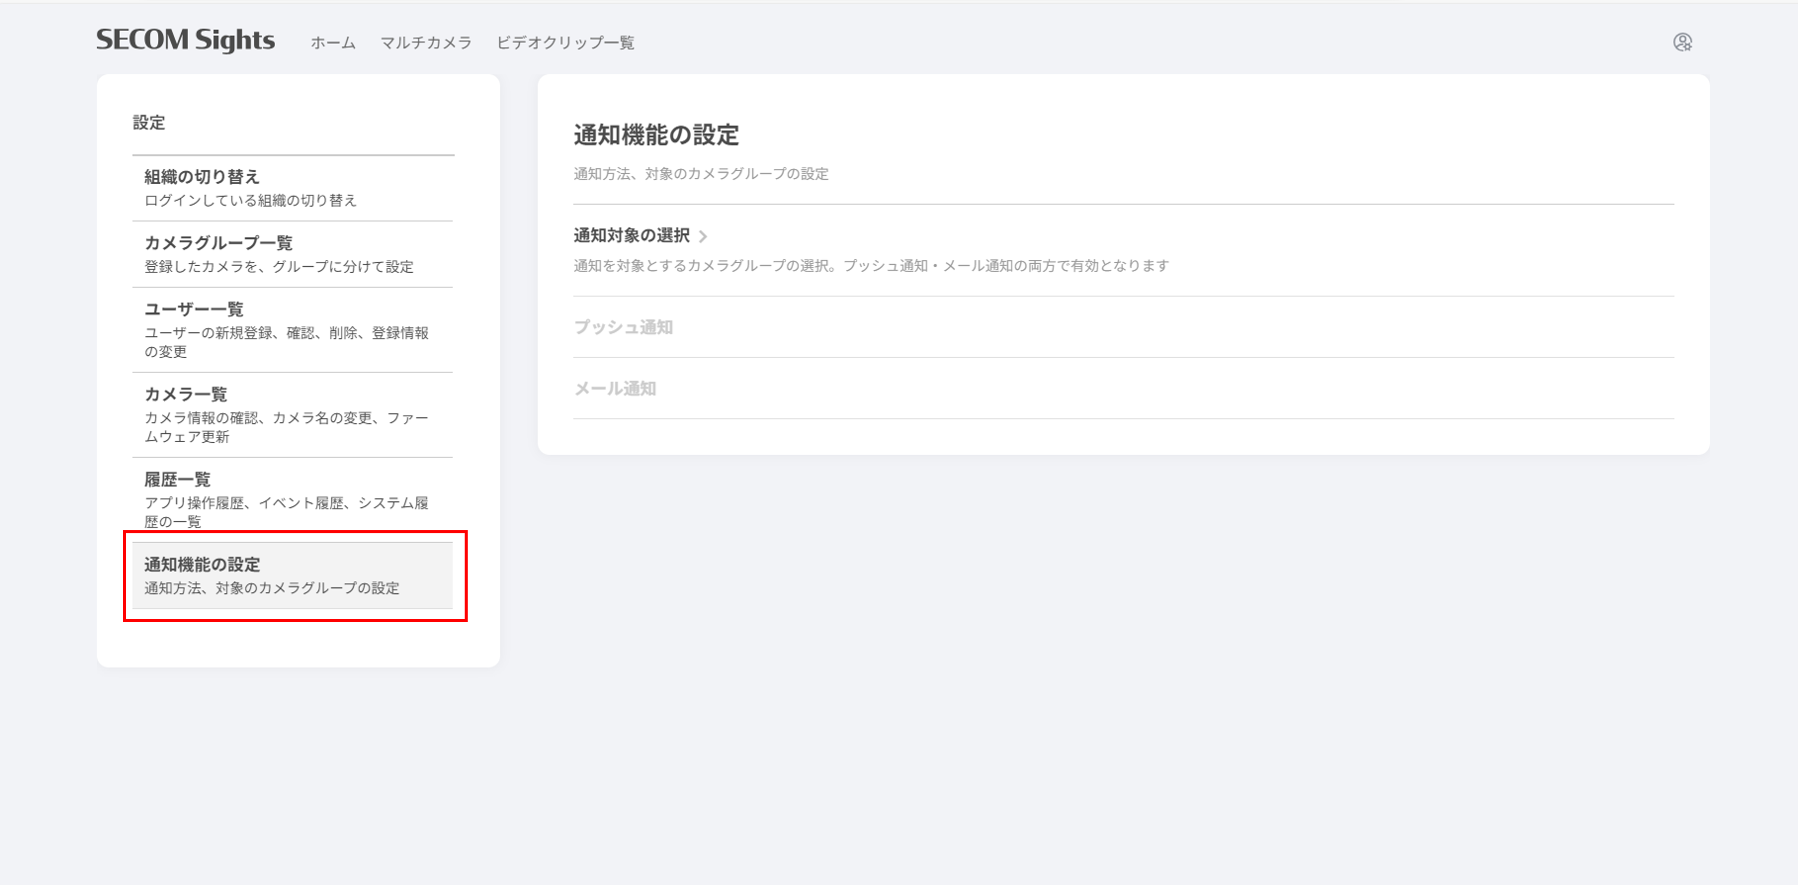The image size is (1798, 885).
Task: Click the ユーザーの新規登録 description text
Action: pos(286,342)
